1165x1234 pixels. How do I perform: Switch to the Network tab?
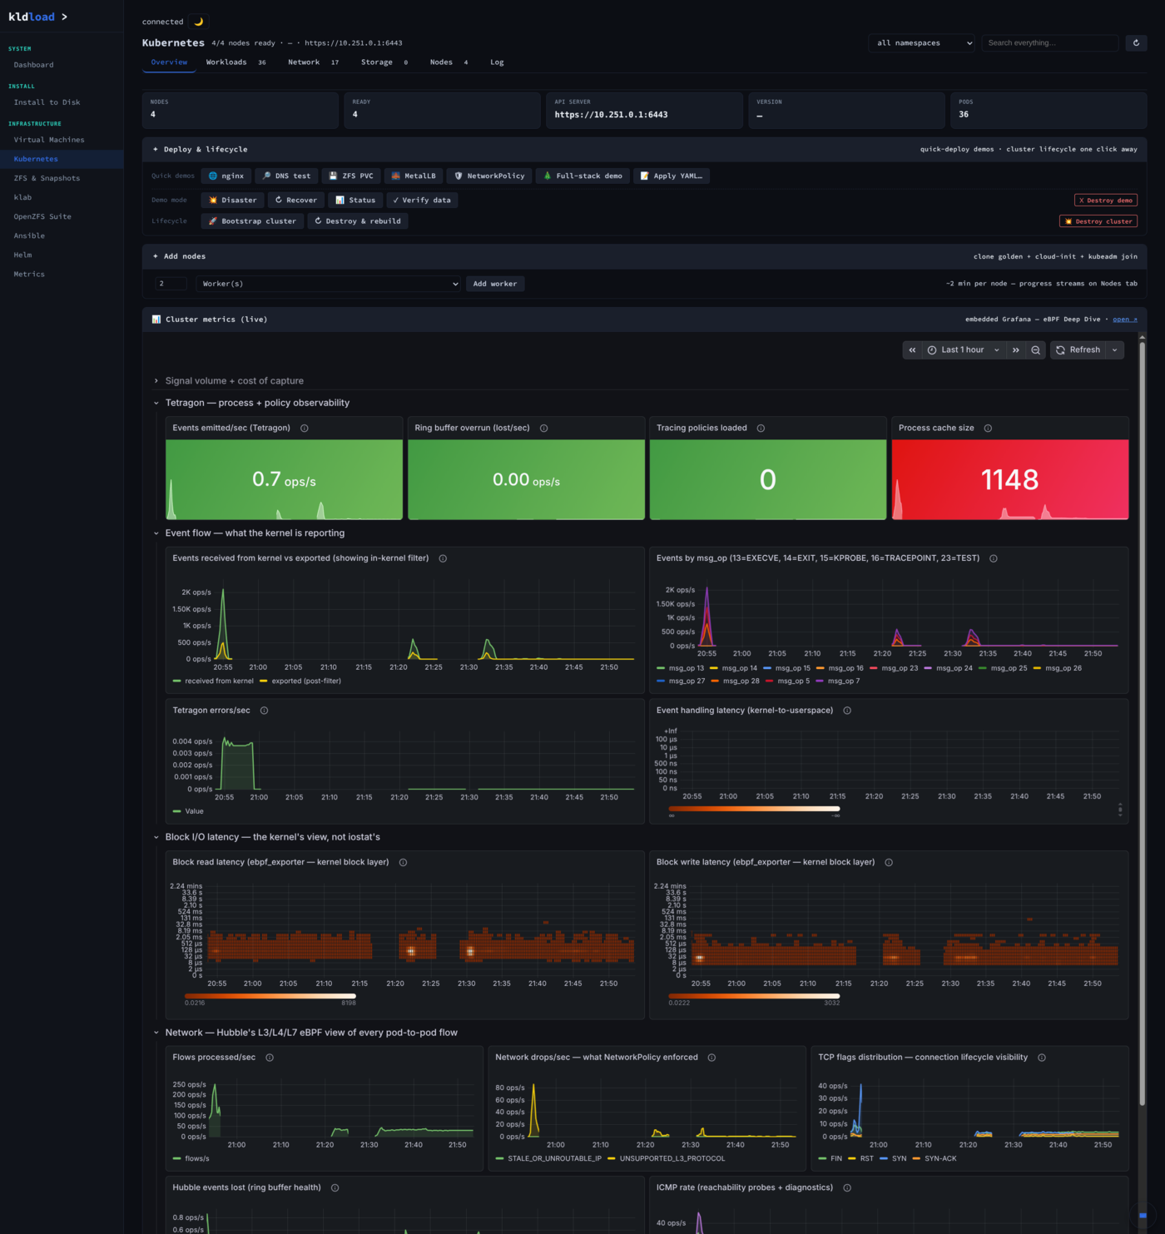click(313, 62)
